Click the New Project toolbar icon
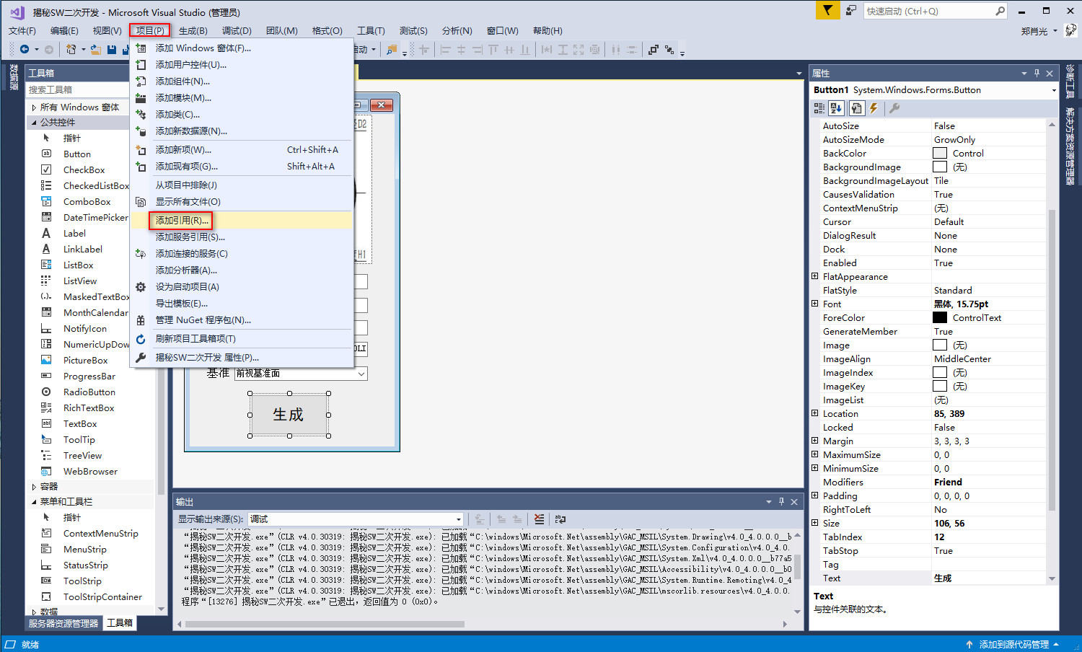 71,49
